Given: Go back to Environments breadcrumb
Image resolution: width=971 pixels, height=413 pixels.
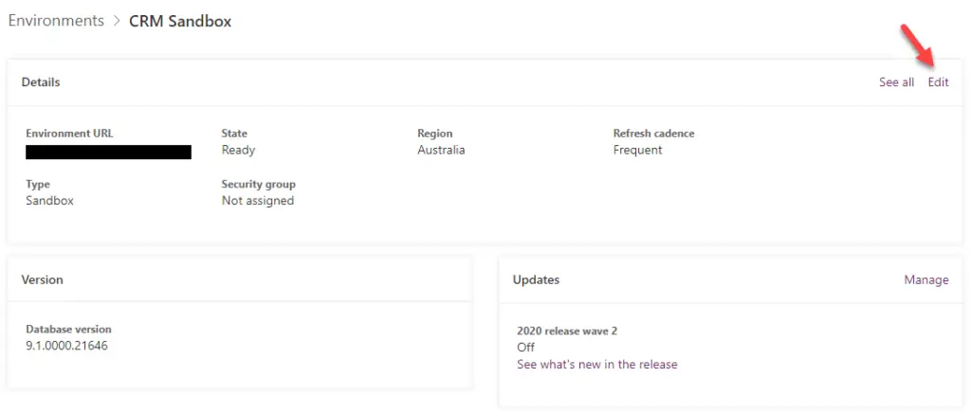Looking at the screenshot, I should click(x=56, y=21).
